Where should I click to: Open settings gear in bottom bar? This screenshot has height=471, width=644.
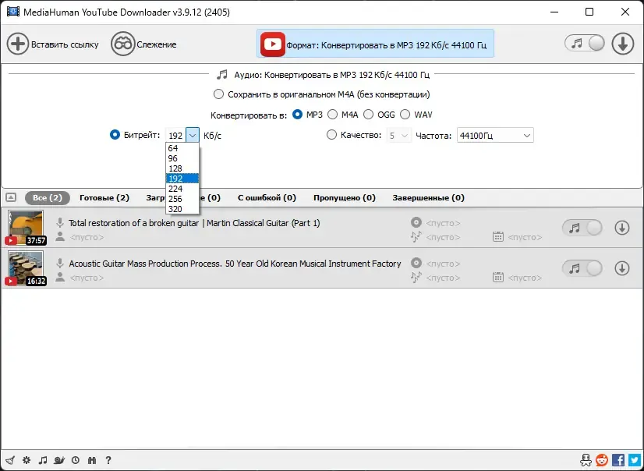click(x=27, y=460)
